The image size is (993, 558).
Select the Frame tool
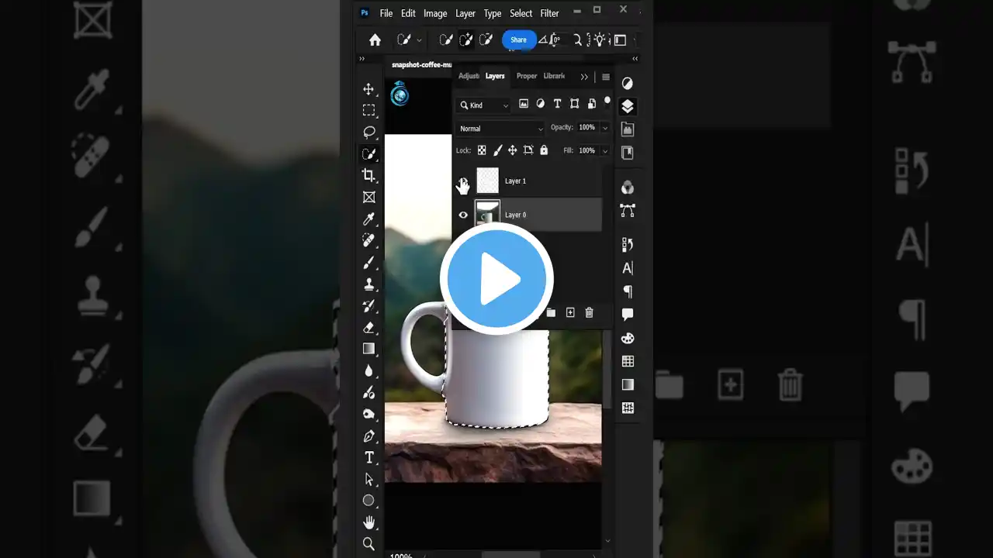[x=369, y=198]
